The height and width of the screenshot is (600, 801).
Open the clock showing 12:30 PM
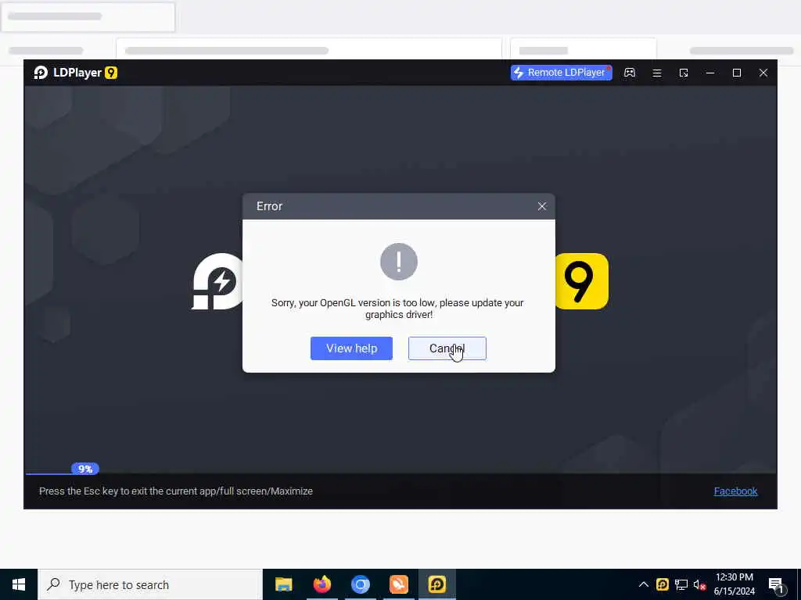[734, 584]
